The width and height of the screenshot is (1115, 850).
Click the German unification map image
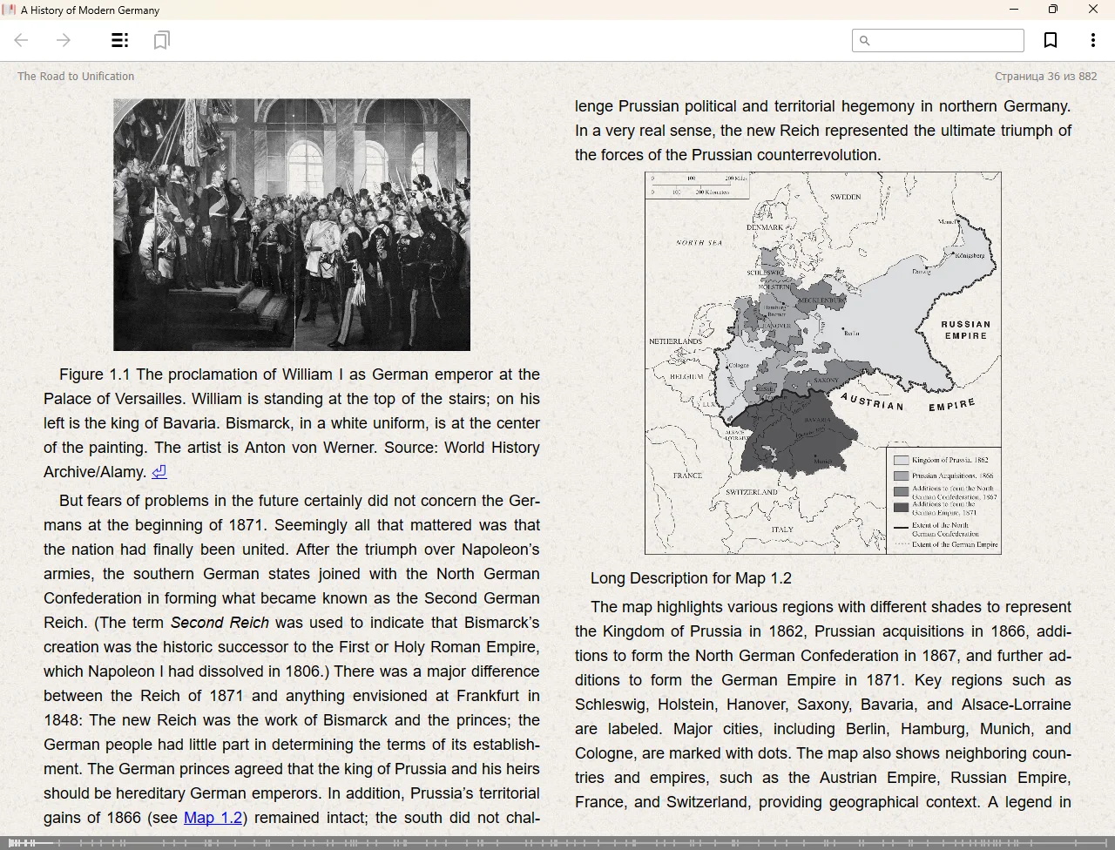point(822,363)
